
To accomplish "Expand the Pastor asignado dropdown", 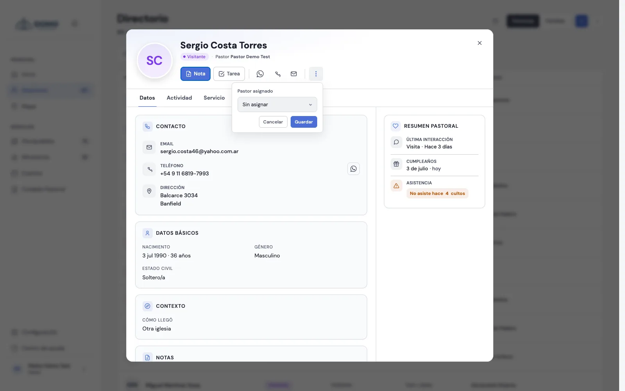I will 277,105.
